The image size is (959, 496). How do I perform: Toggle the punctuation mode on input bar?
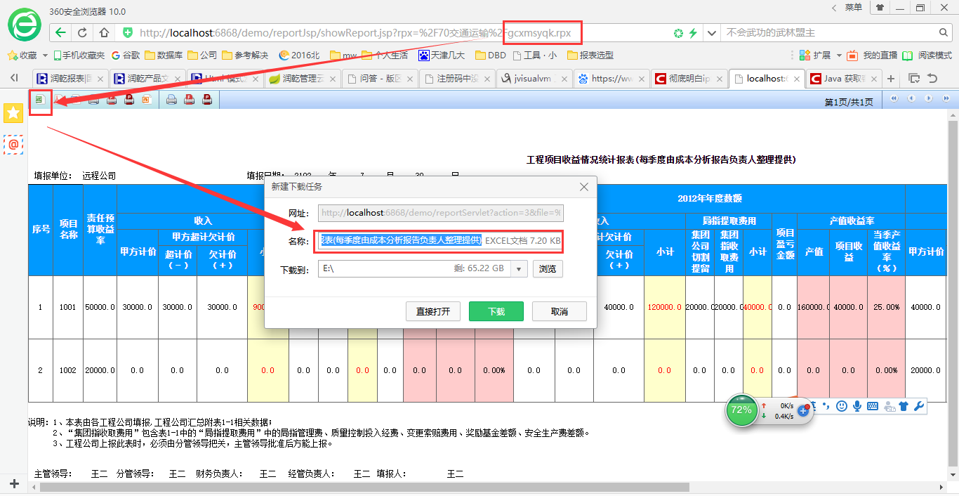tap(826, 405)
